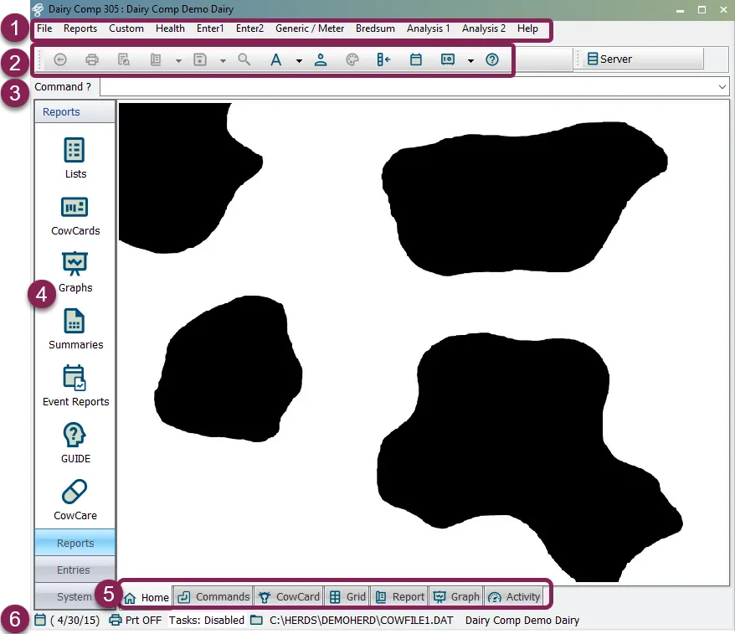Expand dropdown arrow next to font icon
735x634 pixels.
click(299, 61)
